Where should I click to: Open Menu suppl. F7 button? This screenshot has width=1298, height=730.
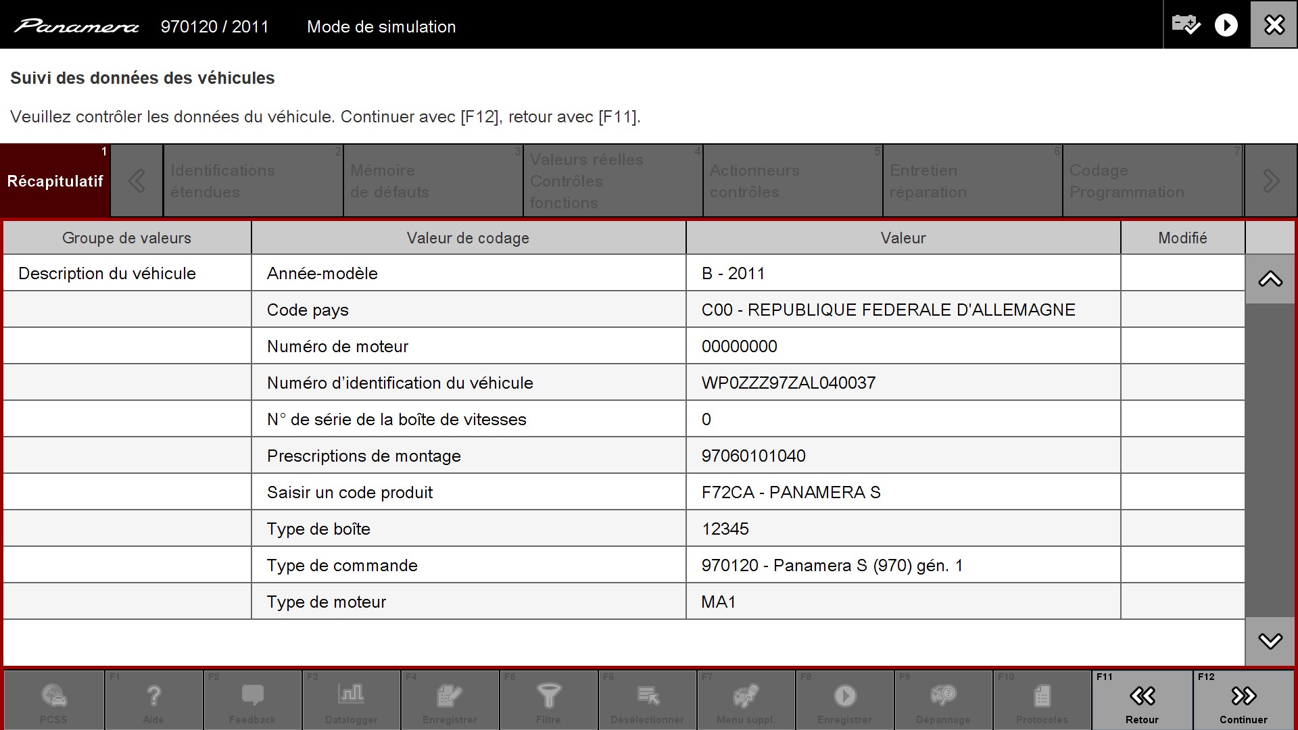point(746,700)
